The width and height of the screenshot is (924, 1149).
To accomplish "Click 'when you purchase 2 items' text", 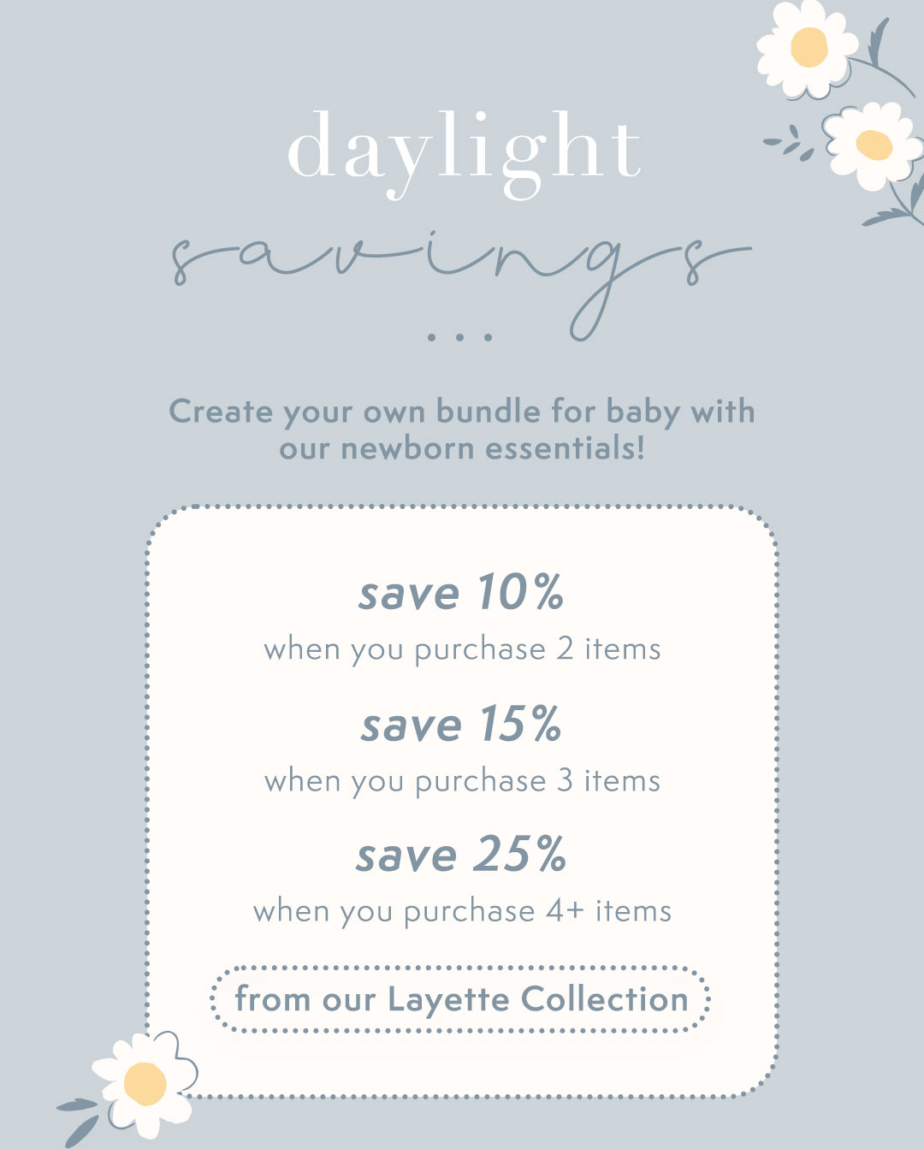I will (x=462, y=649).
